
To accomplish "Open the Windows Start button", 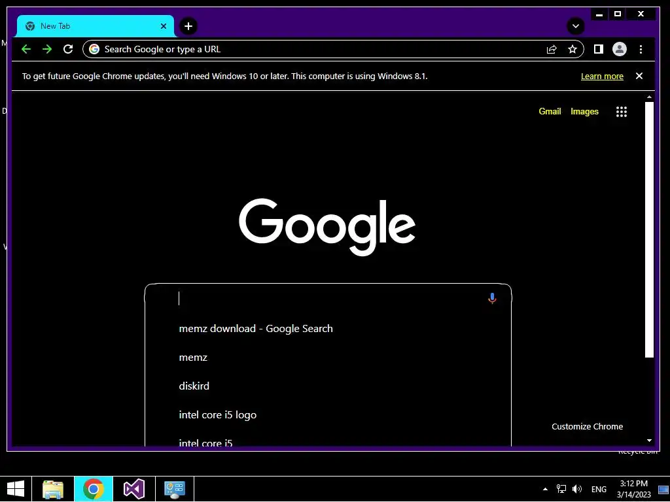I will 16,489.
